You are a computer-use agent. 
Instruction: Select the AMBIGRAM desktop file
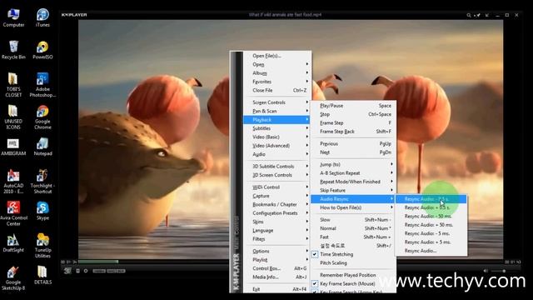[x=13, y=147]
